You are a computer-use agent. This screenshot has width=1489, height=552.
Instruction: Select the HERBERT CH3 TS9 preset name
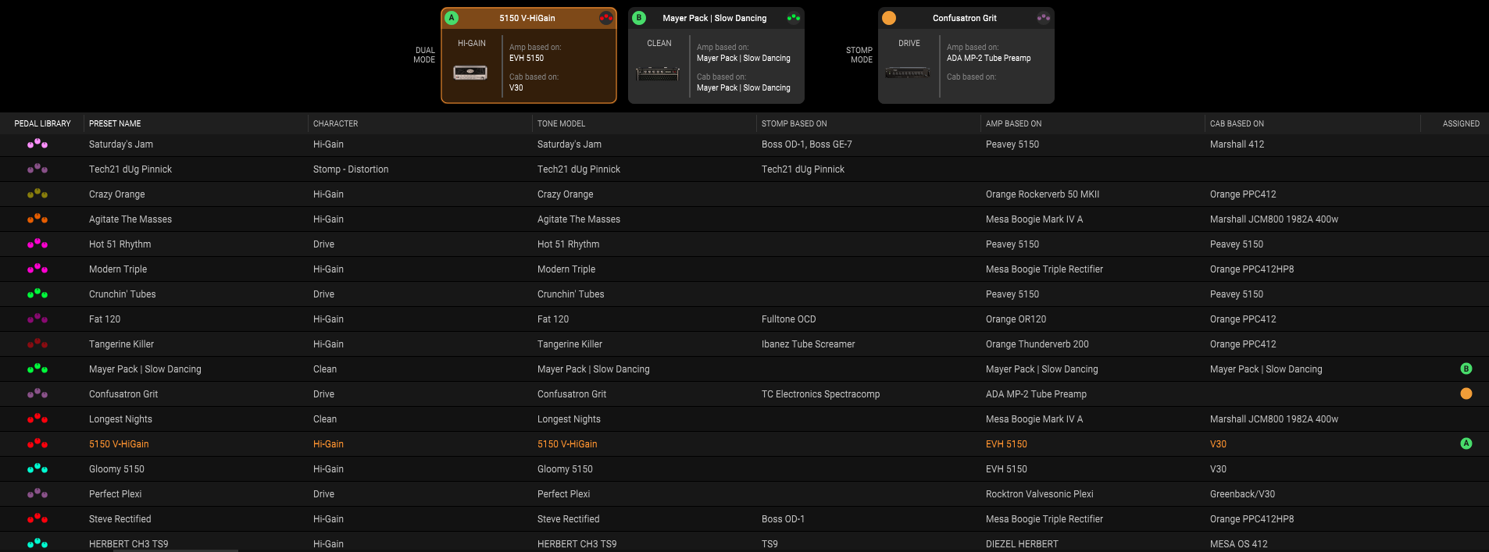click(129, 544)
